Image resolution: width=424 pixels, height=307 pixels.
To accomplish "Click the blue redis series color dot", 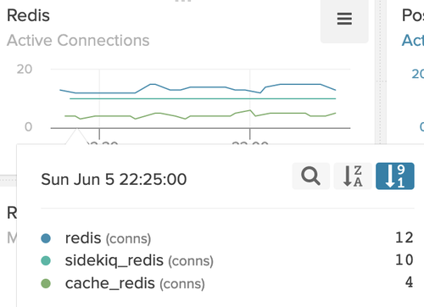I will click(x=46, y=238).
